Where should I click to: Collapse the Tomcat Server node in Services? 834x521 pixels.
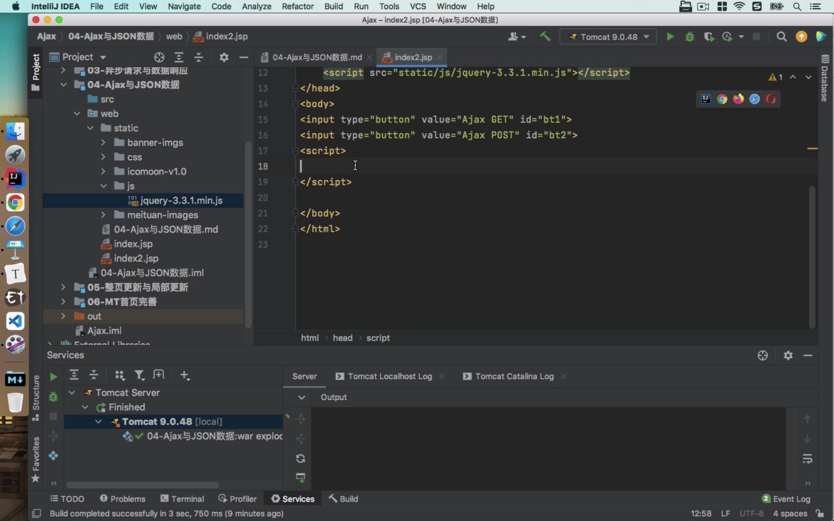72,393
